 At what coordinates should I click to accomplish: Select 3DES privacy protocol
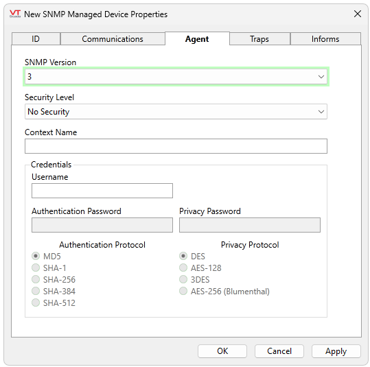pyautogui.click(x=194, y=279)
